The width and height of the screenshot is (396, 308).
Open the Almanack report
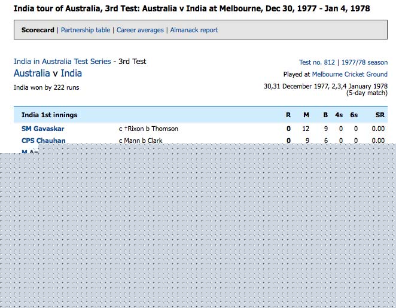coord(194,30)
